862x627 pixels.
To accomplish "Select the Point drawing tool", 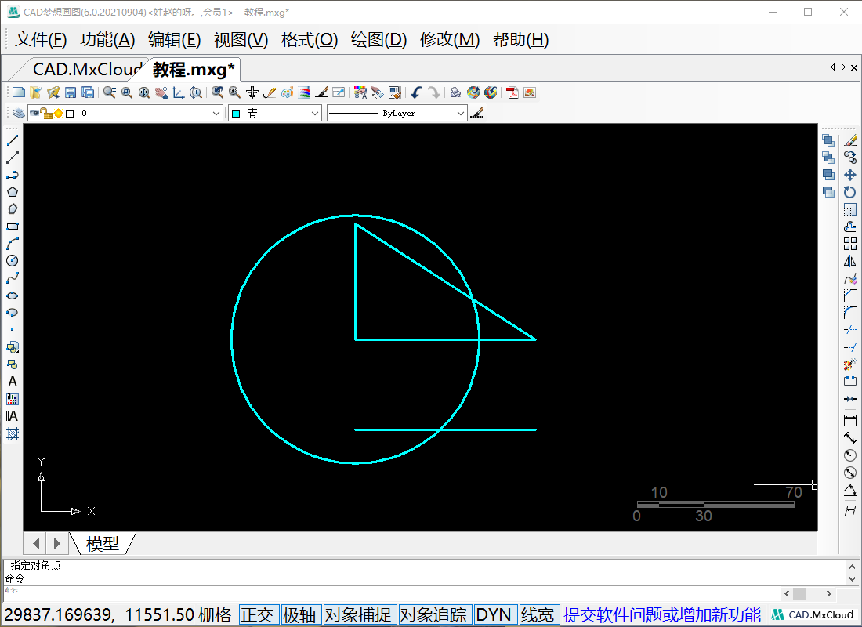I will click(12, 330).
